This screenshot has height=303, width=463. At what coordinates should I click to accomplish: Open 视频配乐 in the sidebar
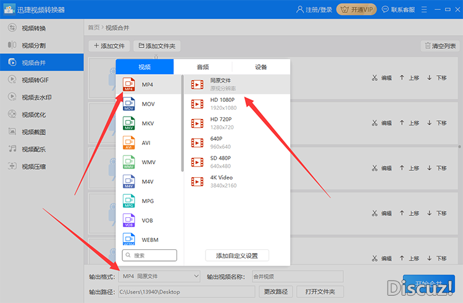(41, 149)
